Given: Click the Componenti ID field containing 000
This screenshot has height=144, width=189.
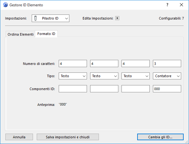Looking at the screenshot, I should click(167, 89).
